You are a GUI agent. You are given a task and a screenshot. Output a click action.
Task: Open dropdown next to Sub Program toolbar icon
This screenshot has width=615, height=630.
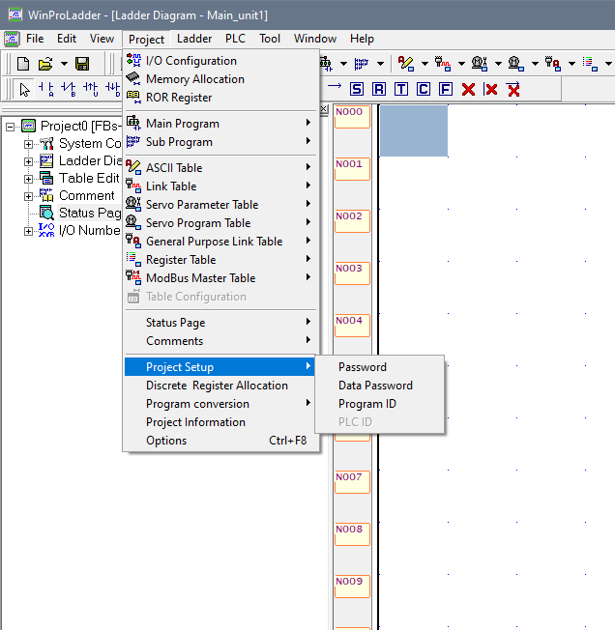coord(380,64)
